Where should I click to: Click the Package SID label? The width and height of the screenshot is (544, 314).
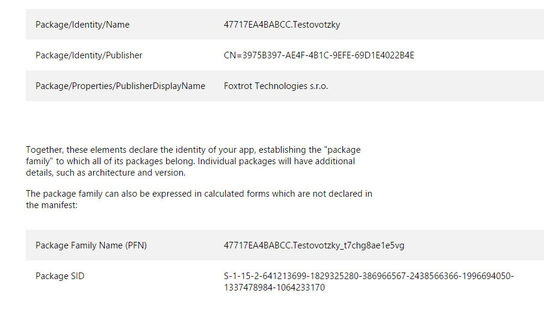60,276
